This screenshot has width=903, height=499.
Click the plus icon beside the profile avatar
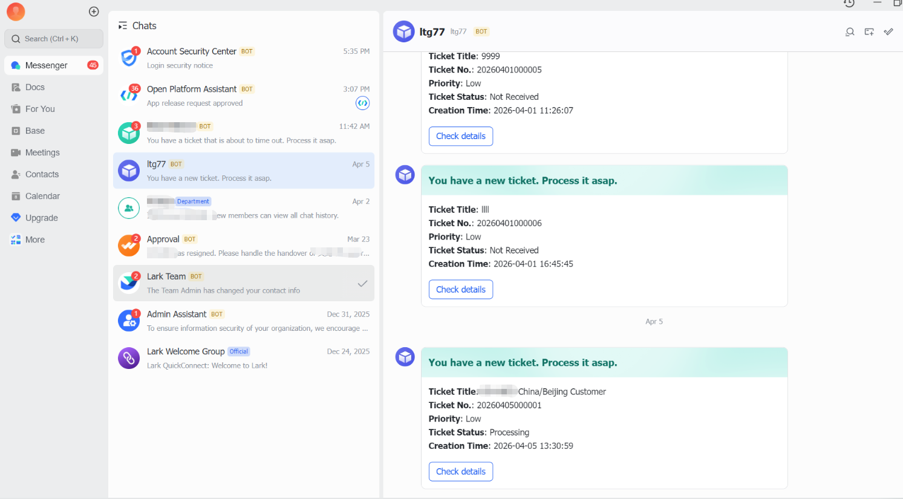(94, 11)
